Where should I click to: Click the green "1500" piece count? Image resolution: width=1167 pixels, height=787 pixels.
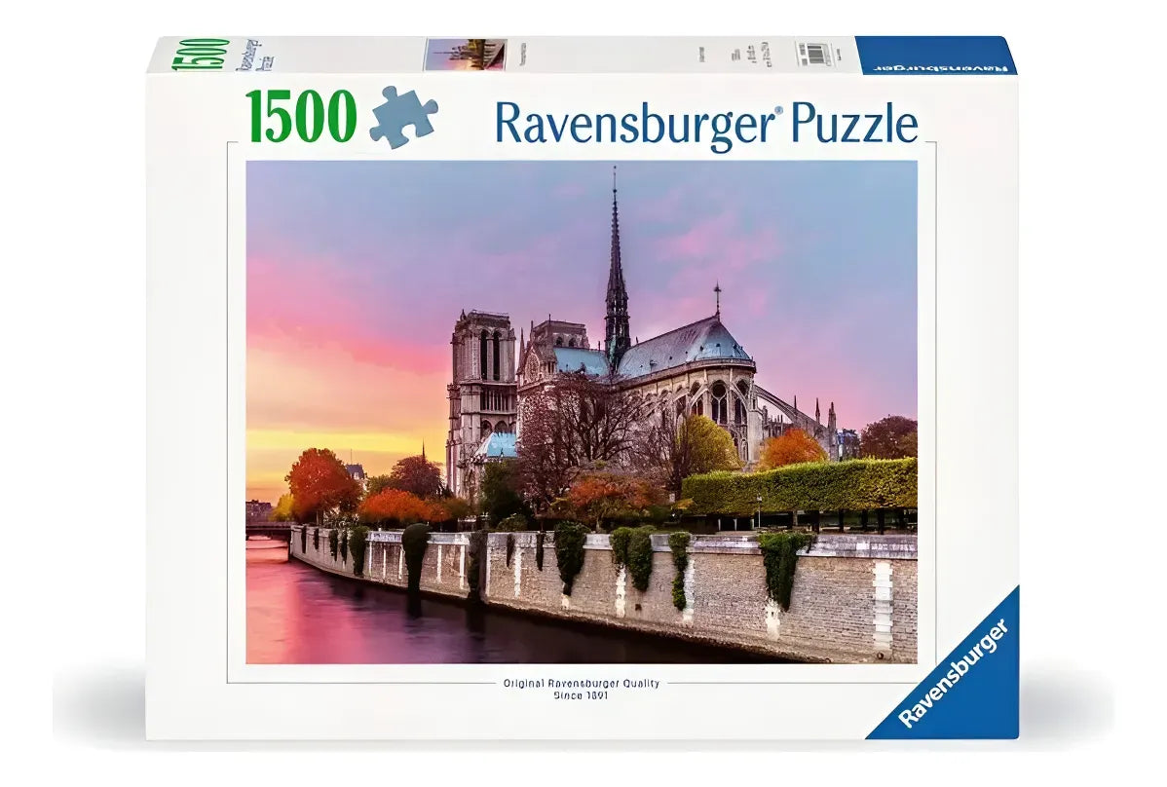302,118
